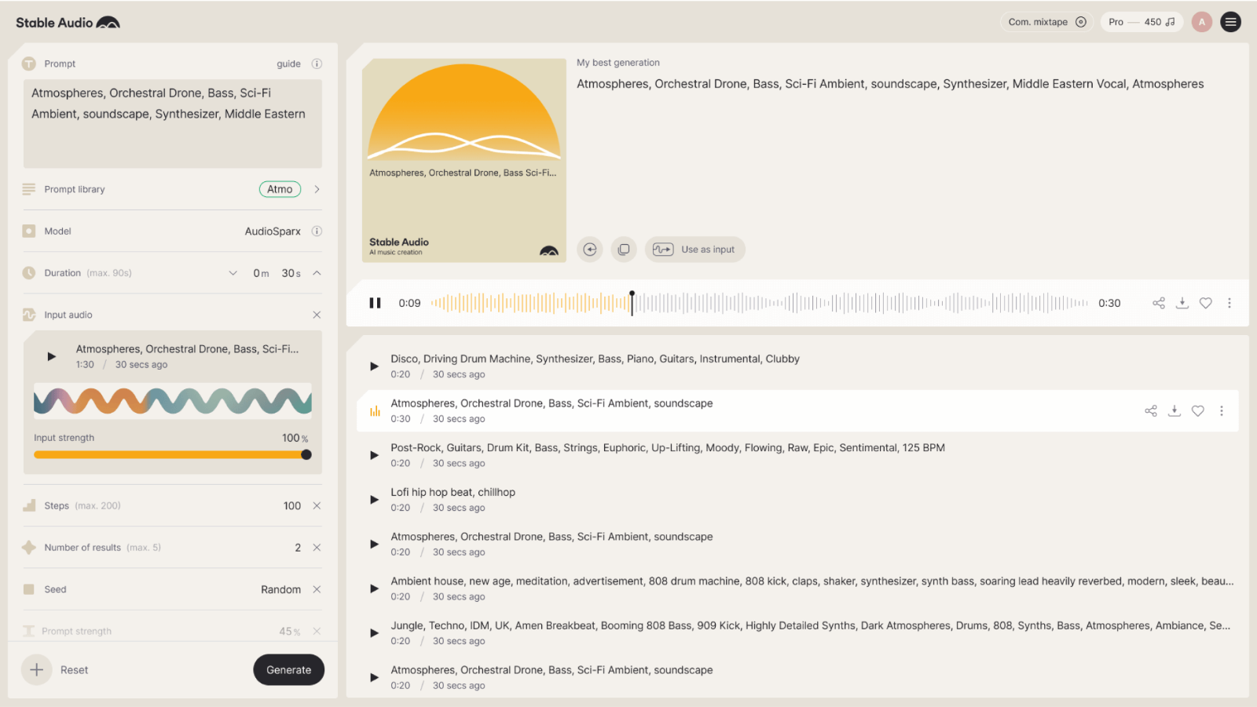The width and height of the screenshot is (1257, 707).
Task: Favorite the playing track with heart icon
Action: point(1205,303)
